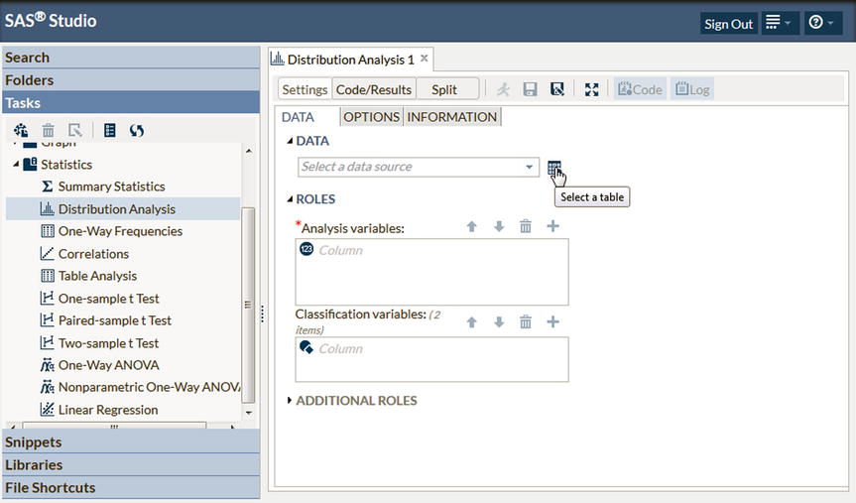This screenshot has height=503, width=856.
Task: Click the run task running-man icon
Action: 503,89
